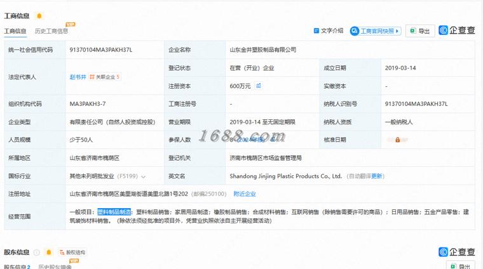The height and width of the screenshot is (269, 483).
Task: Switch to the 股东信息 2 tab
Action: [x=17, y=266]
